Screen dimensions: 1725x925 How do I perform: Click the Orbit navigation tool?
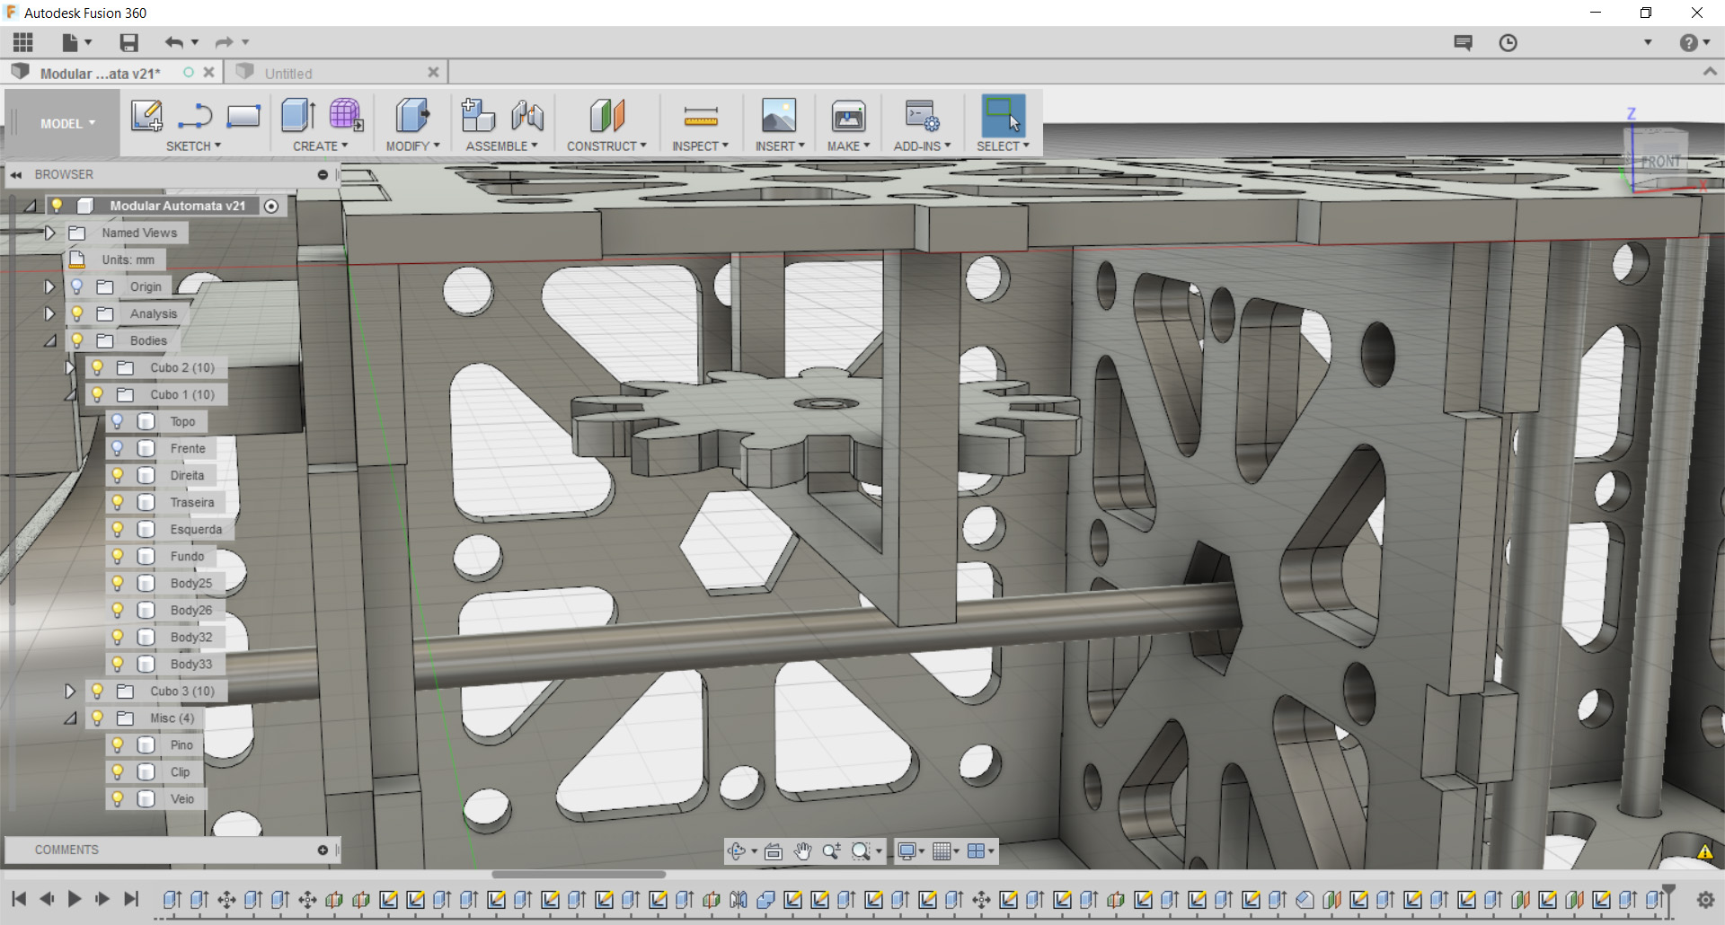(737, 851)
